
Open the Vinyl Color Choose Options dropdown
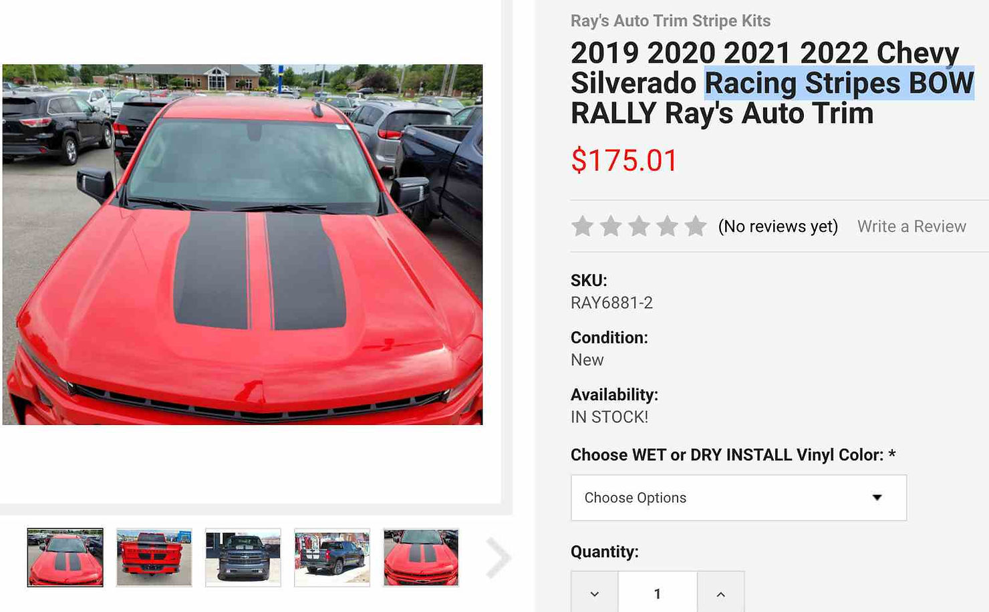tap(738, 498)
